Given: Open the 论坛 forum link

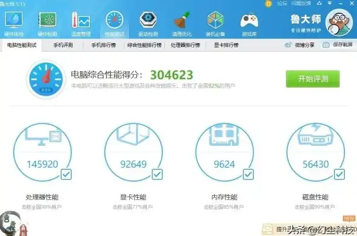Looking at the screenshot, I should [x=282, y=4].
